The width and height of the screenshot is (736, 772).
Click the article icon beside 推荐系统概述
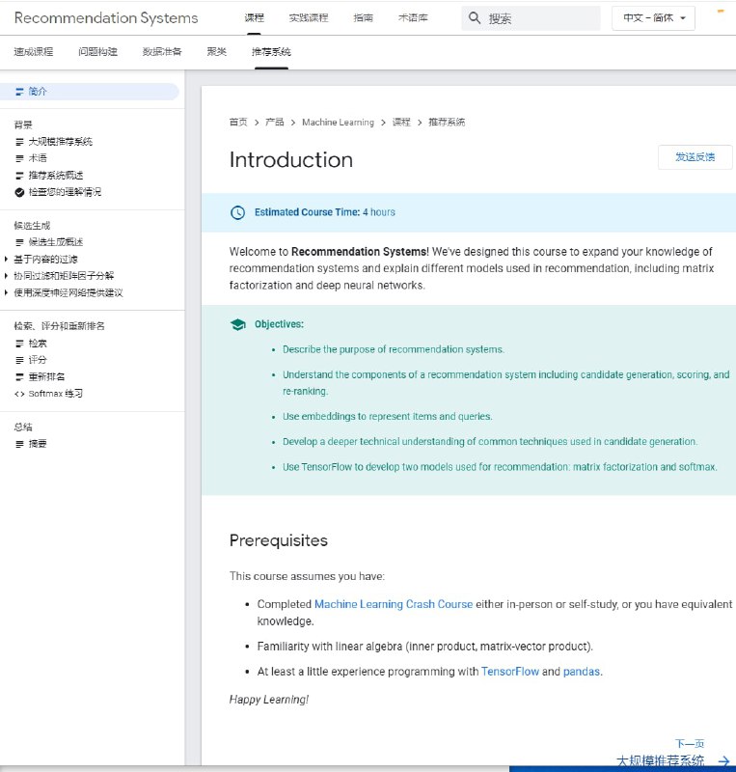point(19,176)
